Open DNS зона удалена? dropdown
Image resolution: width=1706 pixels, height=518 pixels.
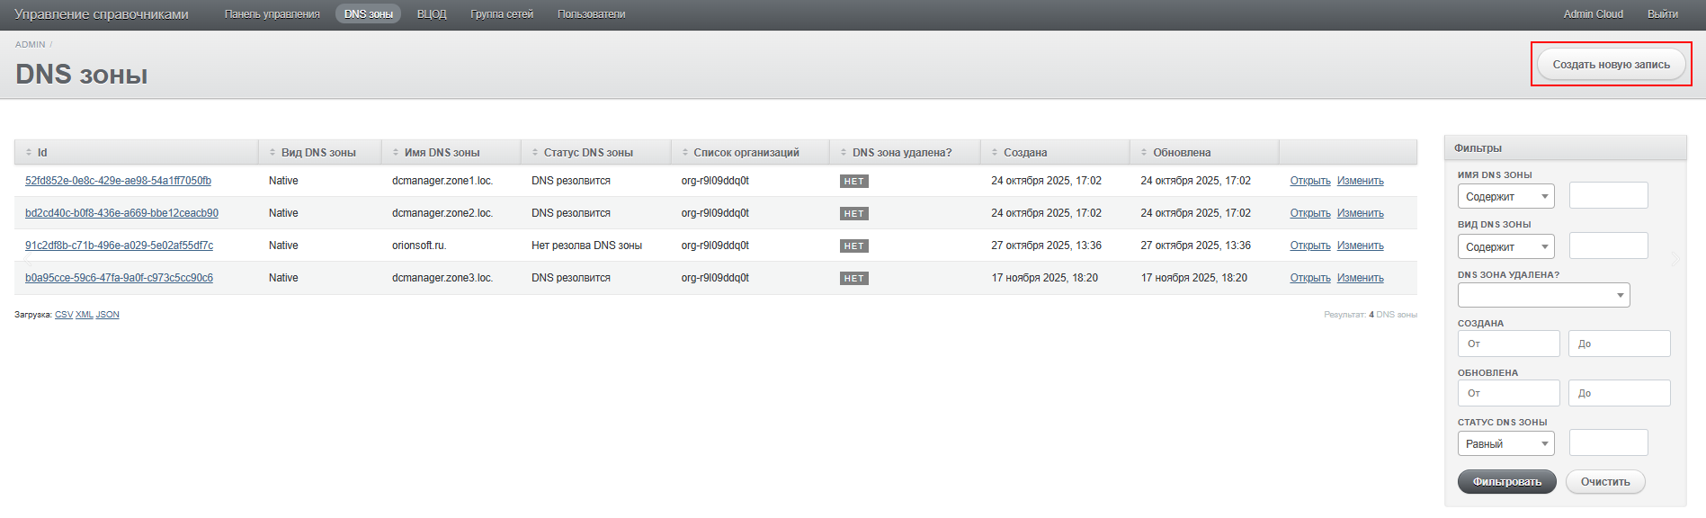point(1543,295)
